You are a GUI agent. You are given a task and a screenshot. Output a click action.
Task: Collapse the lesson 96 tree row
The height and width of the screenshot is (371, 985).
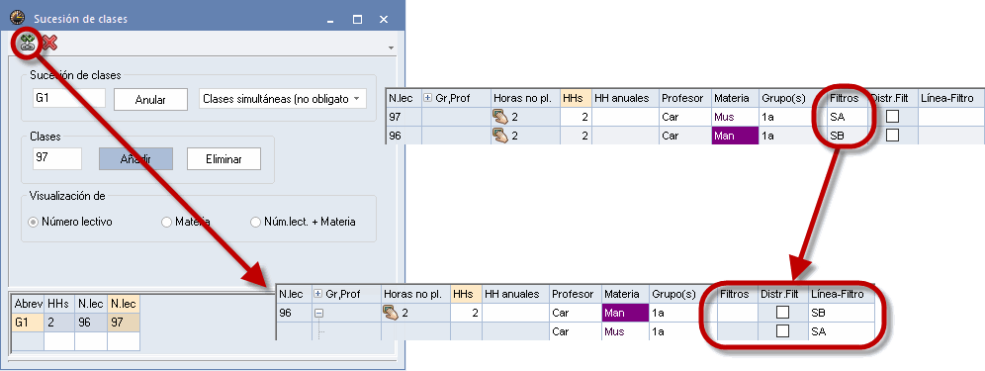(x=317, y=313)
